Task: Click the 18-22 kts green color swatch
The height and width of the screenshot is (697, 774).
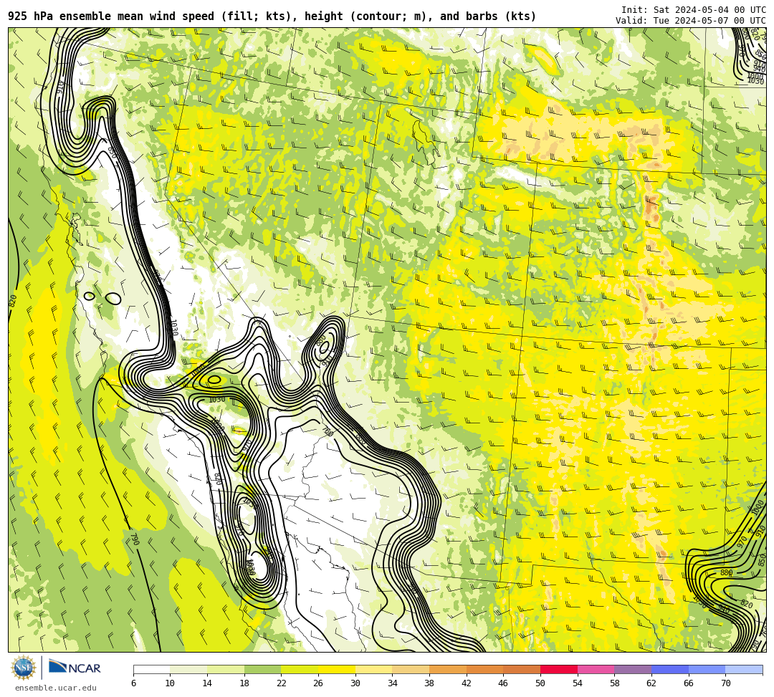Action: (262, 669)
